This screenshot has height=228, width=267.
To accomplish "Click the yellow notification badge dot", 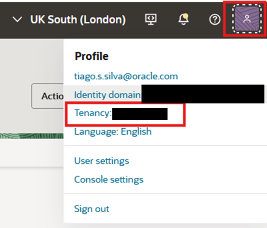I will 186,15.
